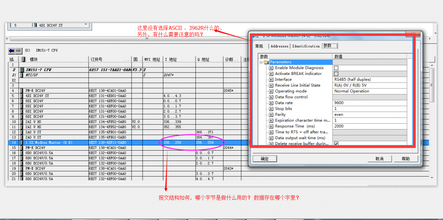Screen dimensions: 443x220
Task: Click the page icon beside Response Time (ms)
Action: click(271, 126)
